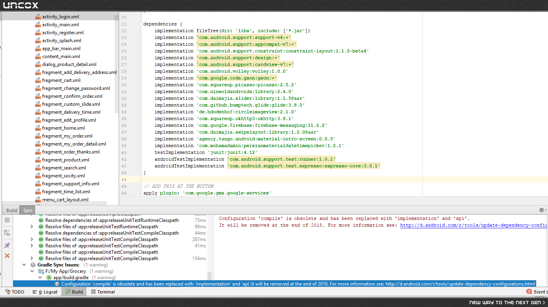This screenshot has width=548, height=307.
Task: Click the 'com.google.code.gson:gson:+' string
Action: [x=237, y=78]
